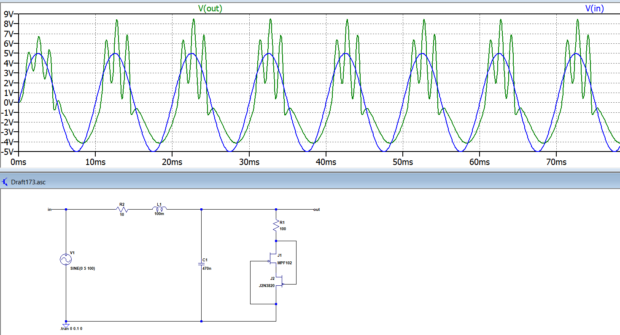This screenshot has width=620, height=335.
Task: Click the -1V vertical axis label
Action: click(x=8, y=112)
